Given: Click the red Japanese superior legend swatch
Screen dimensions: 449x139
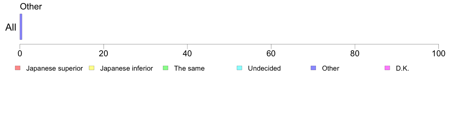Looking at the screenshot, I should [18, 68].
